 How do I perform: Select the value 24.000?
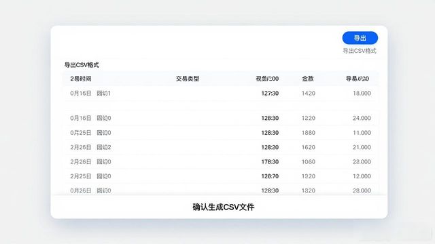[362, 118]
